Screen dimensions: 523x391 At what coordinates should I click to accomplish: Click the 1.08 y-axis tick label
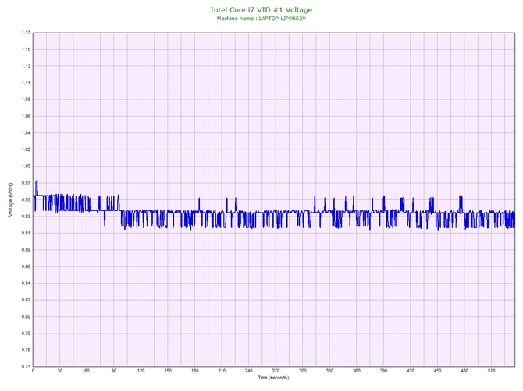(x=26, y=100)
